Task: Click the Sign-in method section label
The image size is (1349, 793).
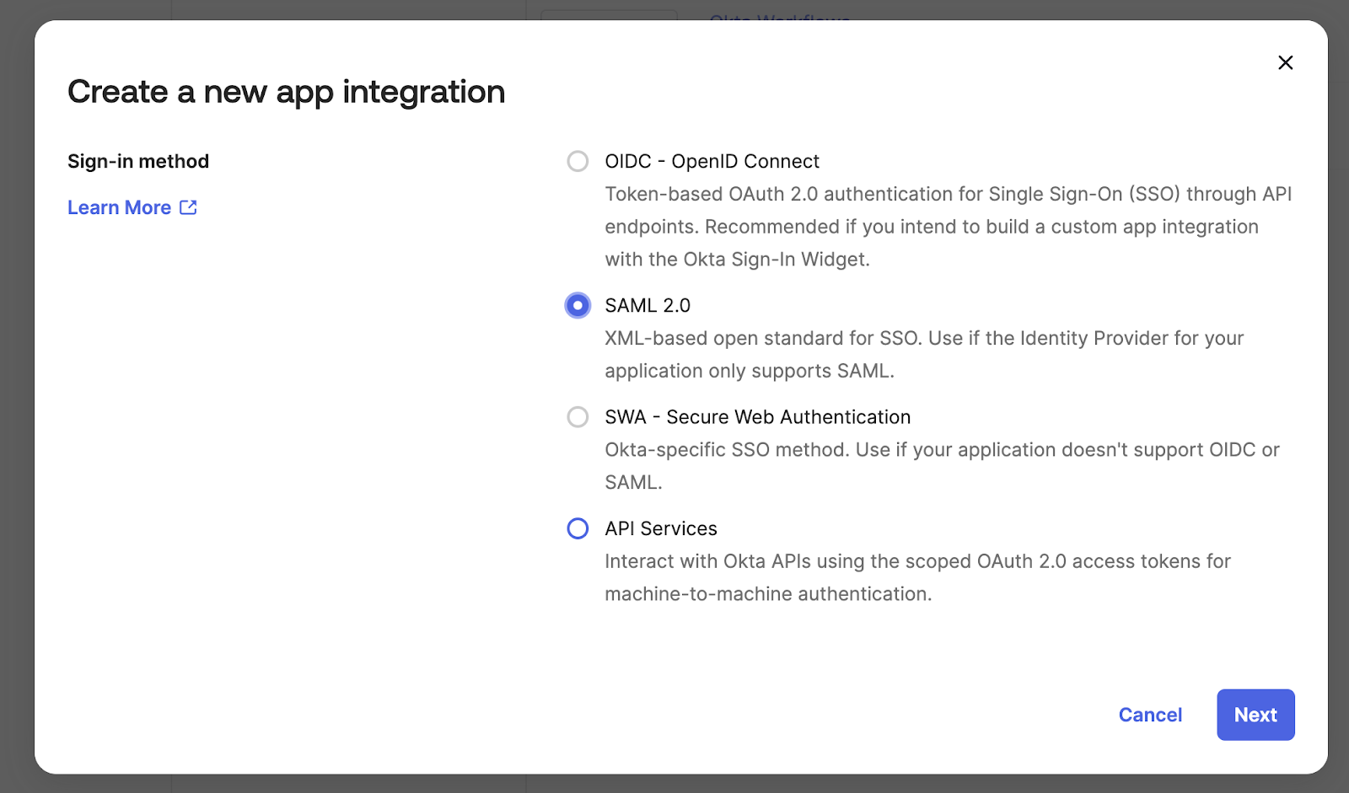Action: point(138,161)
